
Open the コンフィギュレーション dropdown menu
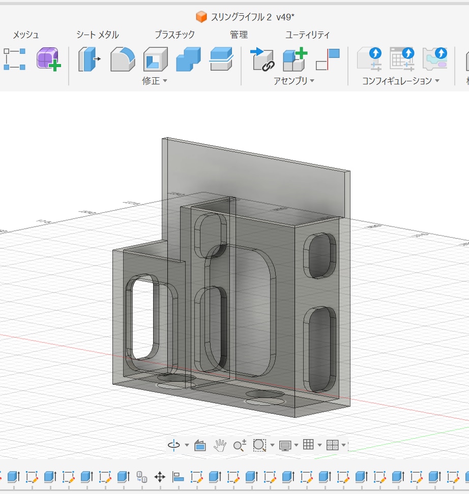point(400,81)
